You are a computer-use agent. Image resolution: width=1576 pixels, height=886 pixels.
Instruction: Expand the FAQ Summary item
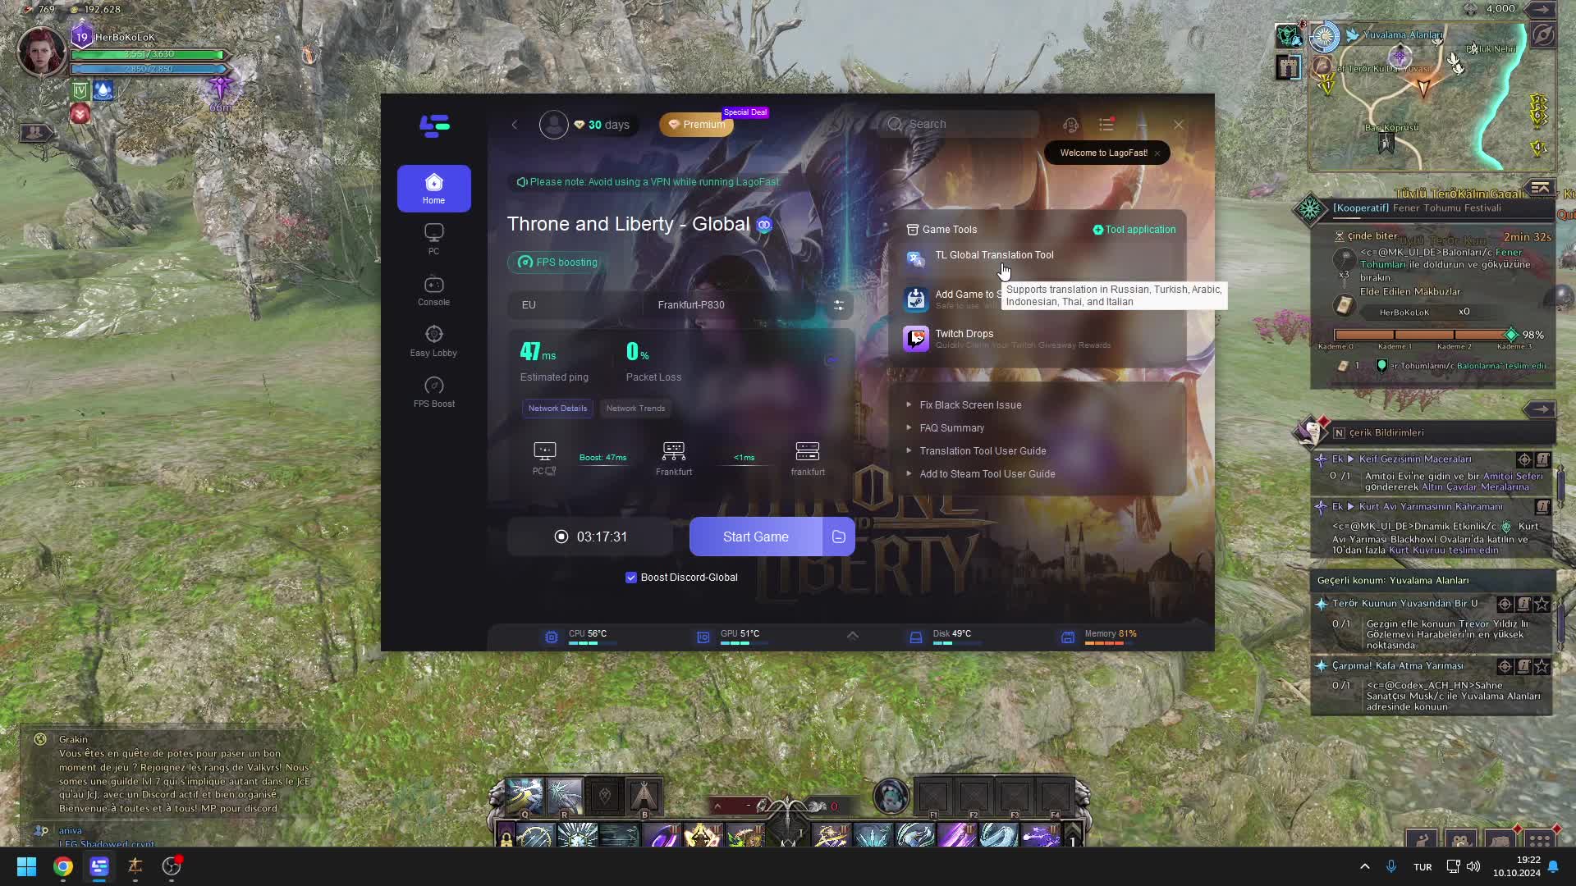point(951,428)
